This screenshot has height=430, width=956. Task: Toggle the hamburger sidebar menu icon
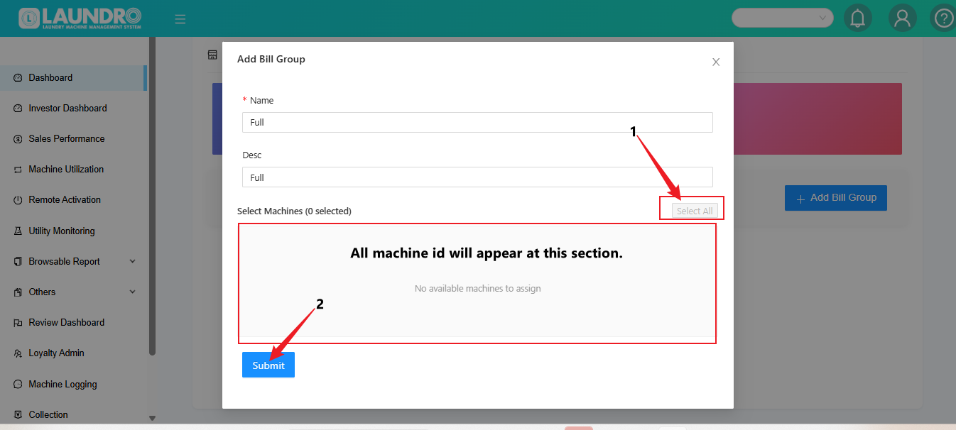pos(180,19)
